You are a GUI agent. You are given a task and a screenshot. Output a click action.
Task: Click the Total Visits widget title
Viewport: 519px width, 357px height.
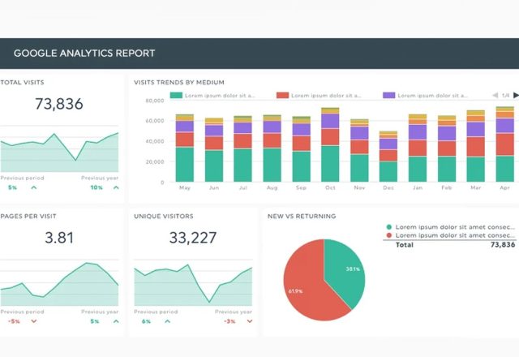[22, 83]
